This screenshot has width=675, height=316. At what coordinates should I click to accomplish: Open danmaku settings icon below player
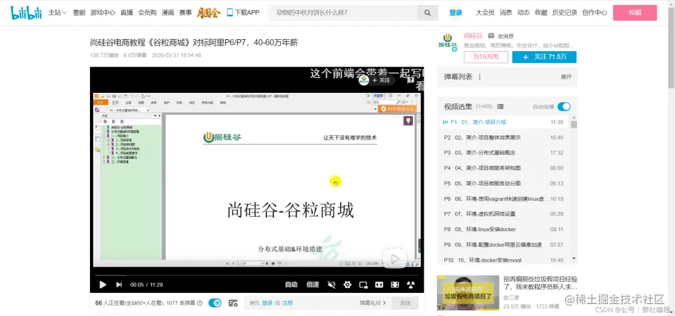[233, 303]
